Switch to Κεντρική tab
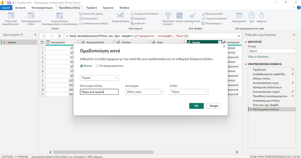 click(20, 8)
